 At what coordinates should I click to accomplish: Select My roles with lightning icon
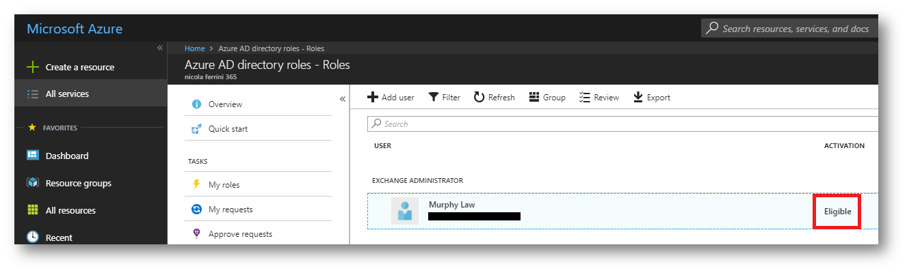point(224,185)
